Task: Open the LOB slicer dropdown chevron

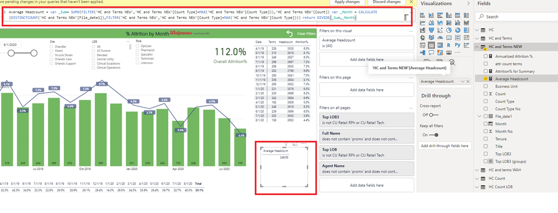Action: (x=128, y=41)
